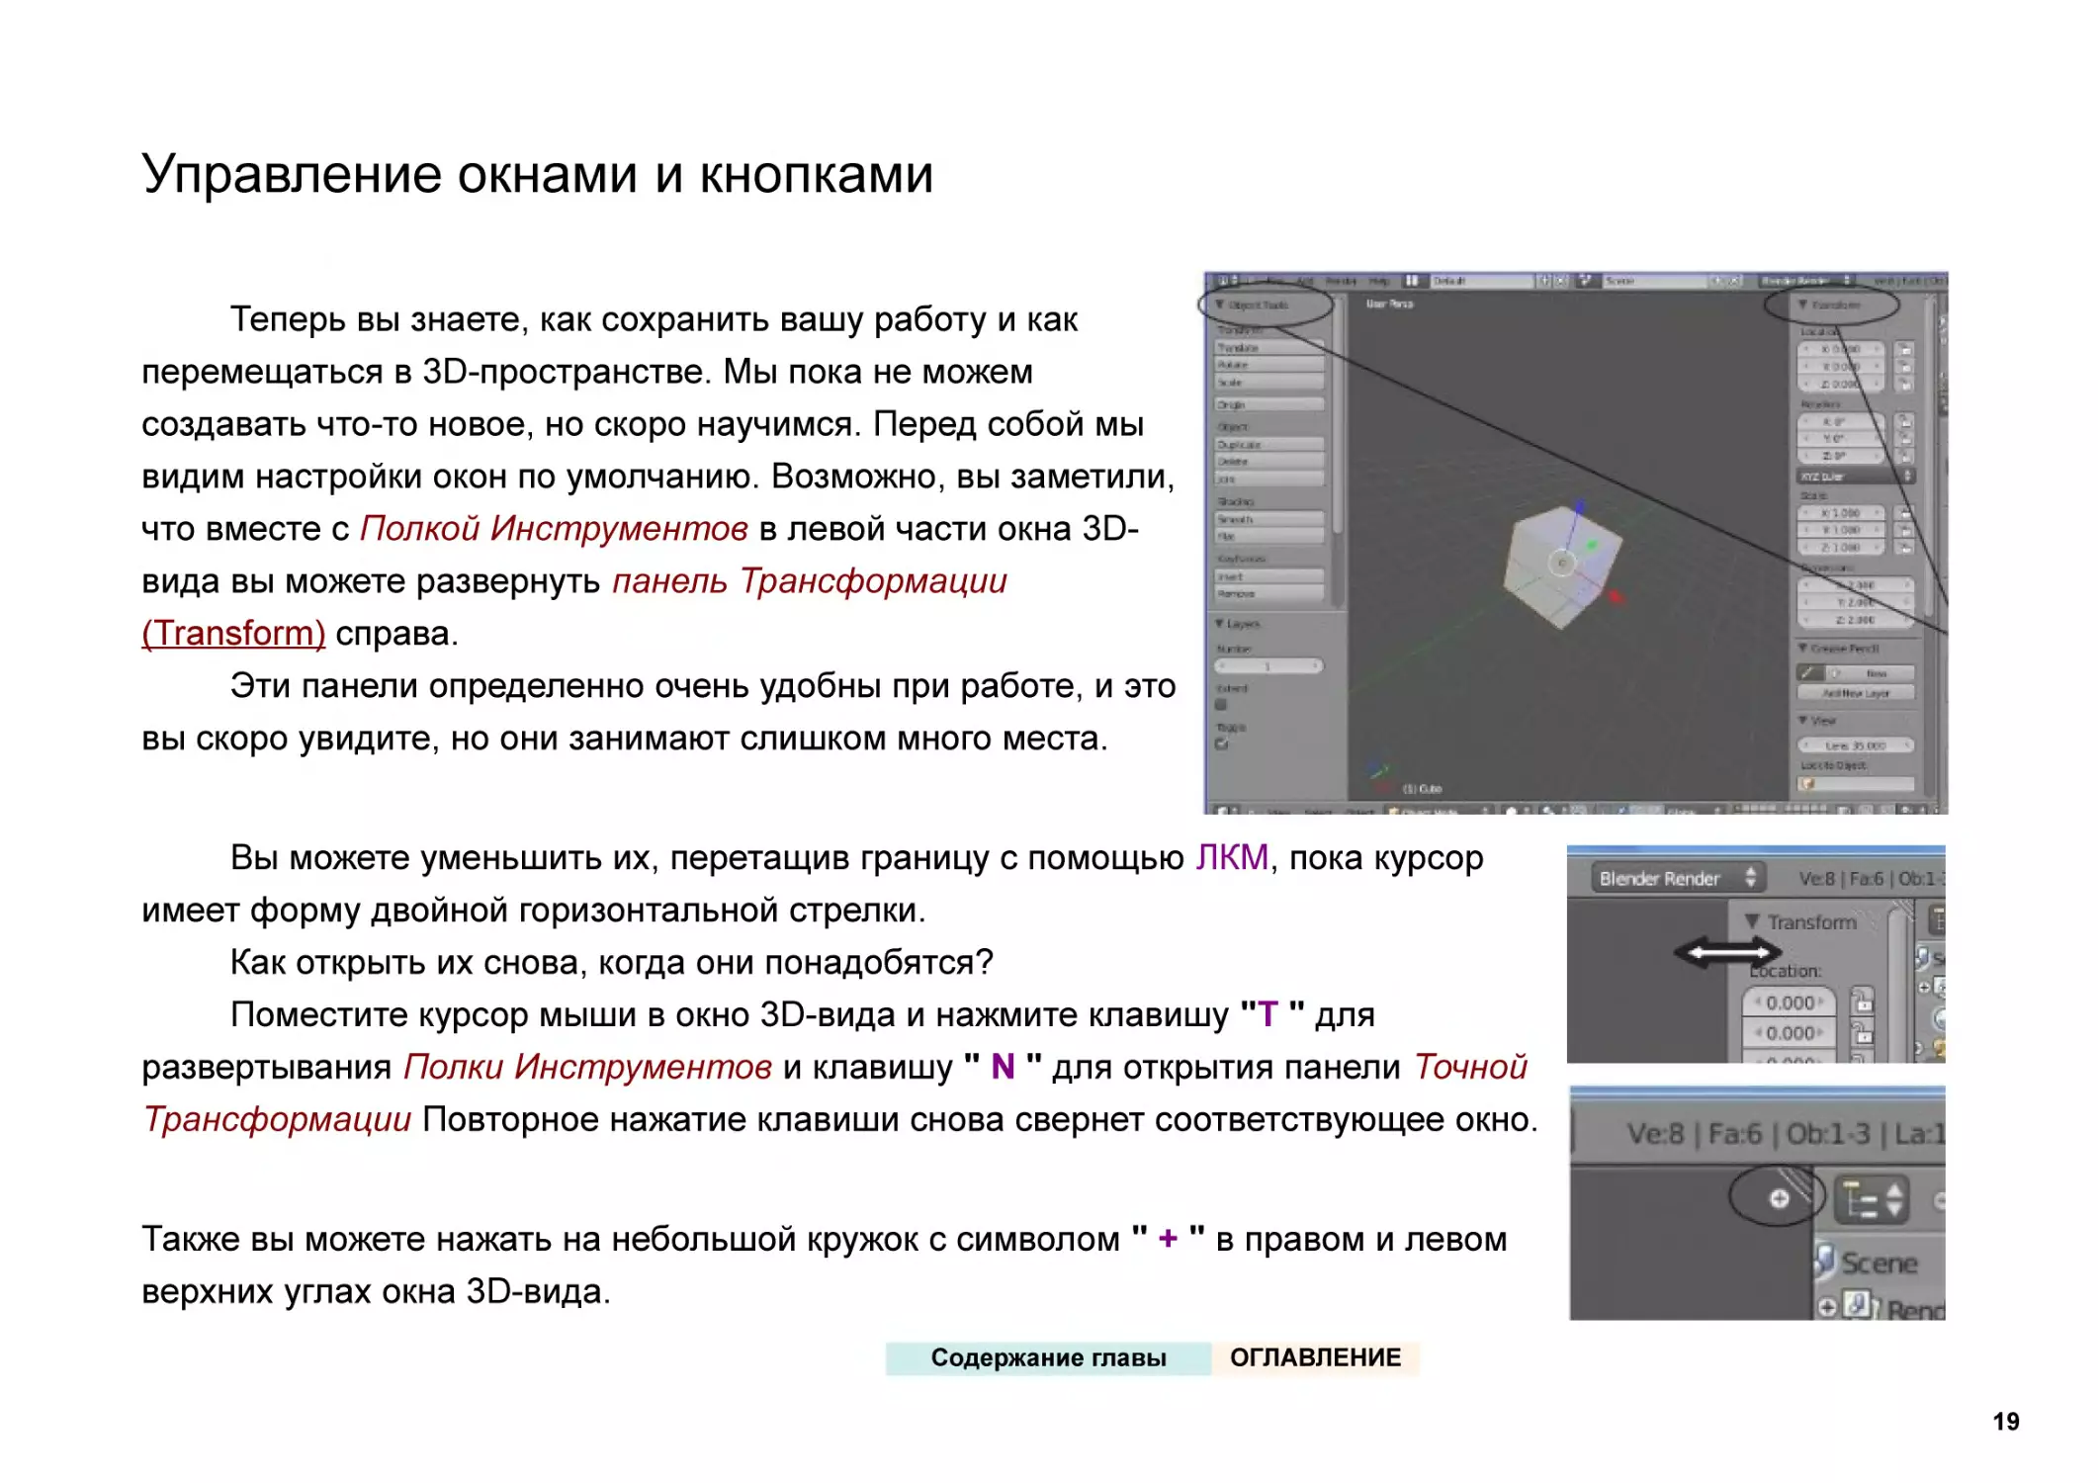Toggle the lock beside Location Y
The height and width of the screenshot is (1483, 2098).
pyautogui.click(x=1904, y=366)
